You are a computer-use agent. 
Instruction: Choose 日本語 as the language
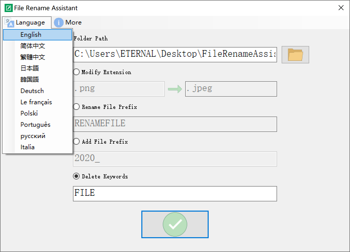30,68
